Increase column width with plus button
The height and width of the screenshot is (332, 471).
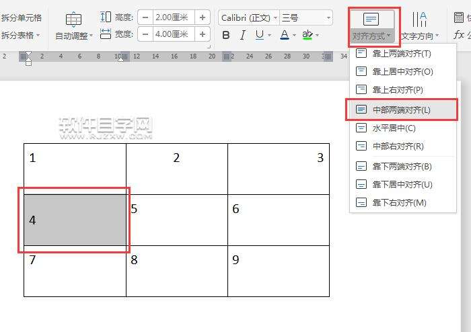pyautogui.click(x=203, y=34)
